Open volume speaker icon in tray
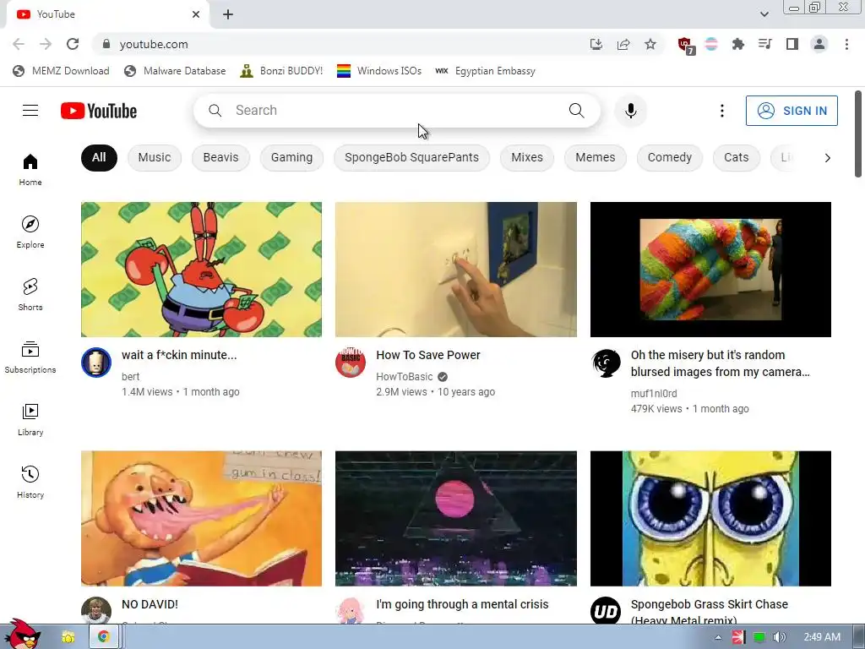865x649 pixels. (779, 637)
